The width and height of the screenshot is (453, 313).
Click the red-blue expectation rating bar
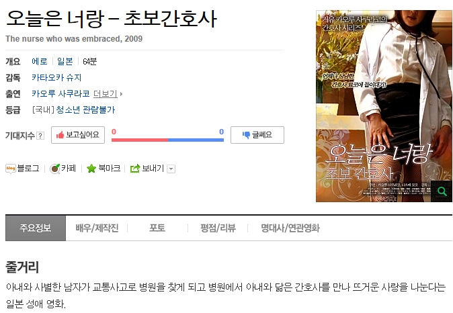point(167,140)
